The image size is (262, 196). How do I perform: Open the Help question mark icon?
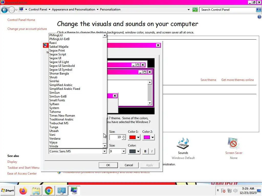point(259,17)
